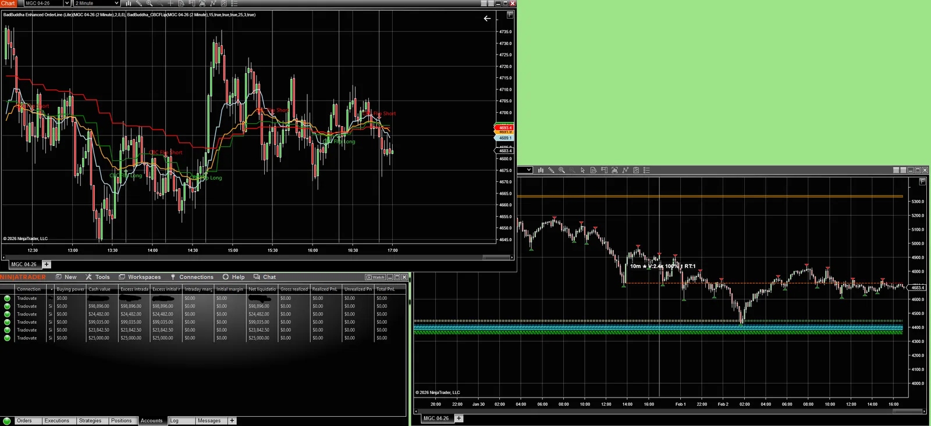Open Indicators icon in left chart toolbar
This screenshot has width=931, height=426.
(202, 3)
